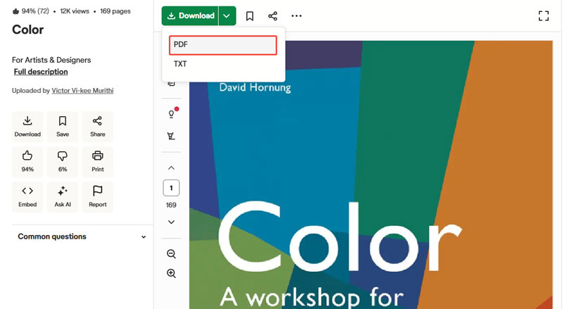Viewport: 563px width, 309px height.
Task: Click the lightbulb icon with red dot
Action: click(172, 114)
